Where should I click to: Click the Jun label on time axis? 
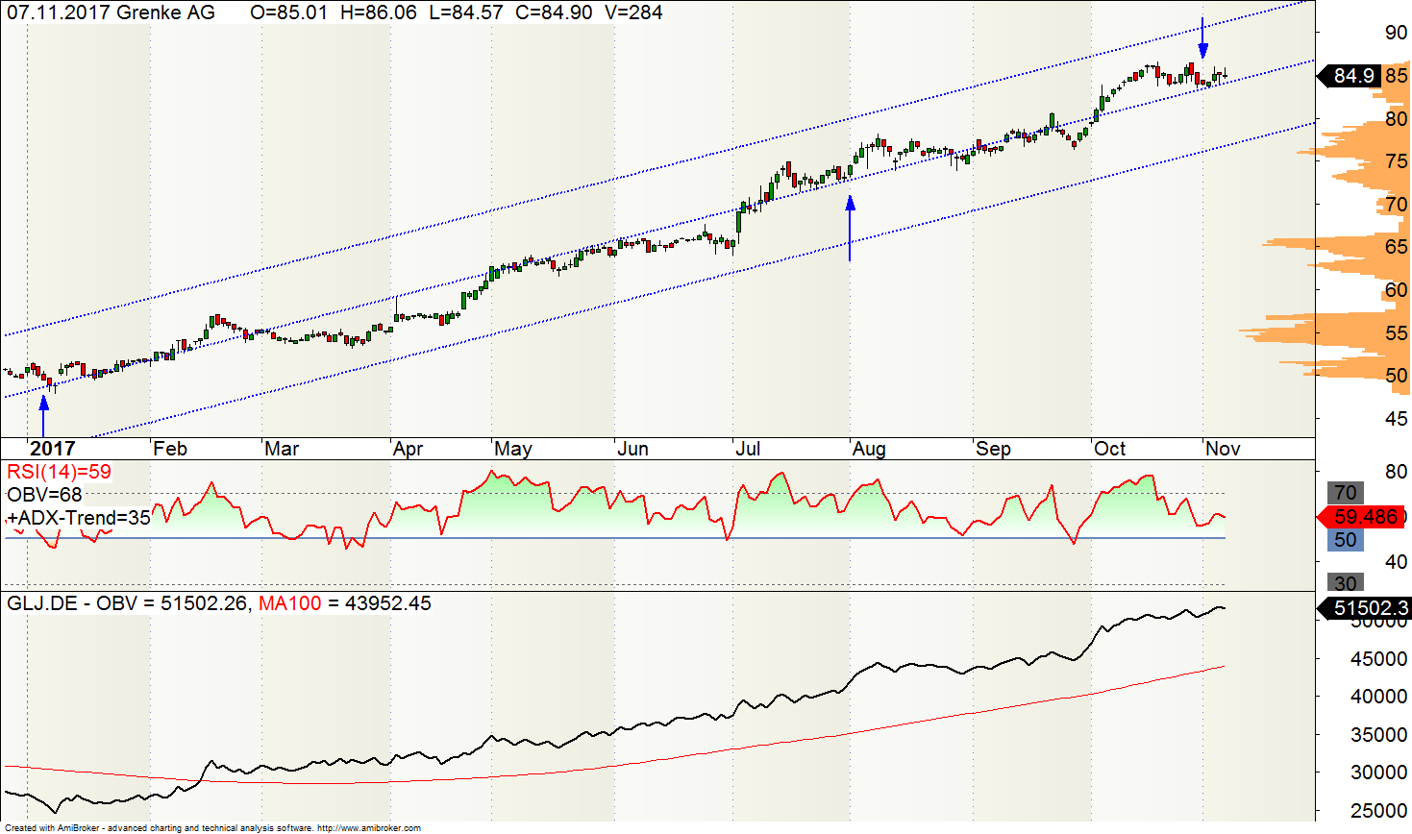coord(632,449)
